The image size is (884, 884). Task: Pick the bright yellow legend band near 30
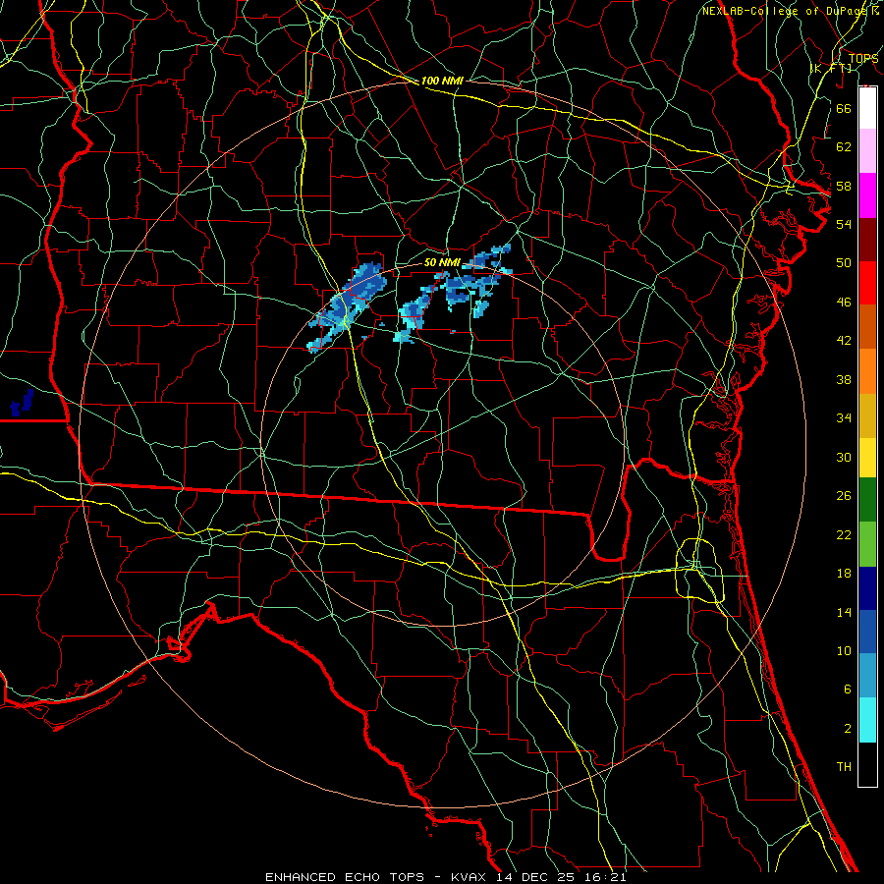(x=867, y=458)
